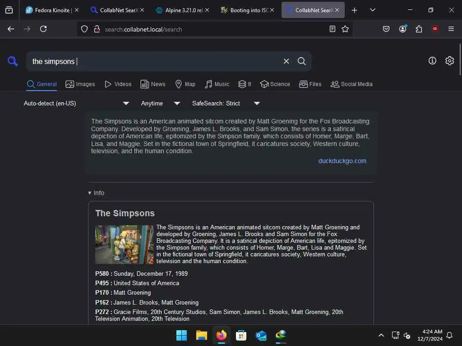Open Firefox application menu
This screenshot has height=346, width=462.
(x=451, y=29)
